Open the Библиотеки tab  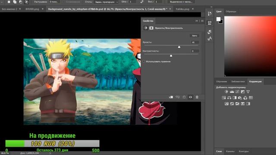tap(238, 81)
